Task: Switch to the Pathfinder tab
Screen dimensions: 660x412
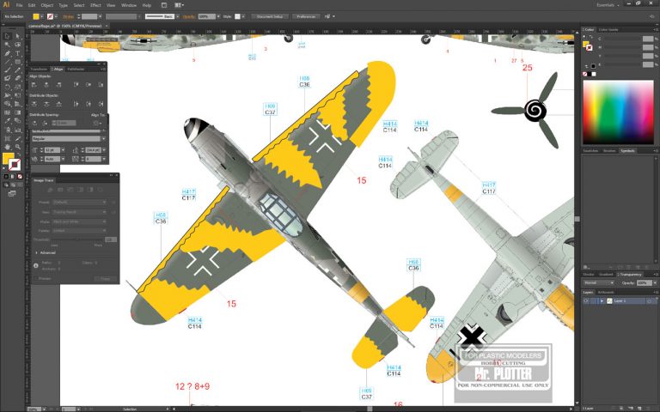Action: click(x=76, y=69)
